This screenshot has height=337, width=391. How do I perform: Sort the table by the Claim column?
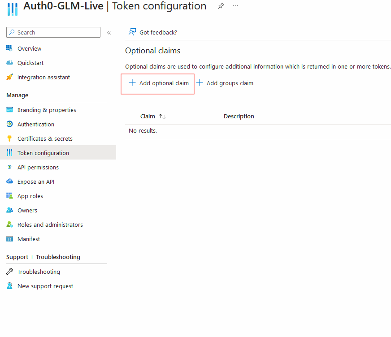point(148,116)
